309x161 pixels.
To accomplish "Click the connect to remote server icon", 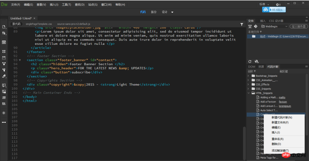I will pyautogui.click(x=250, y=26).
